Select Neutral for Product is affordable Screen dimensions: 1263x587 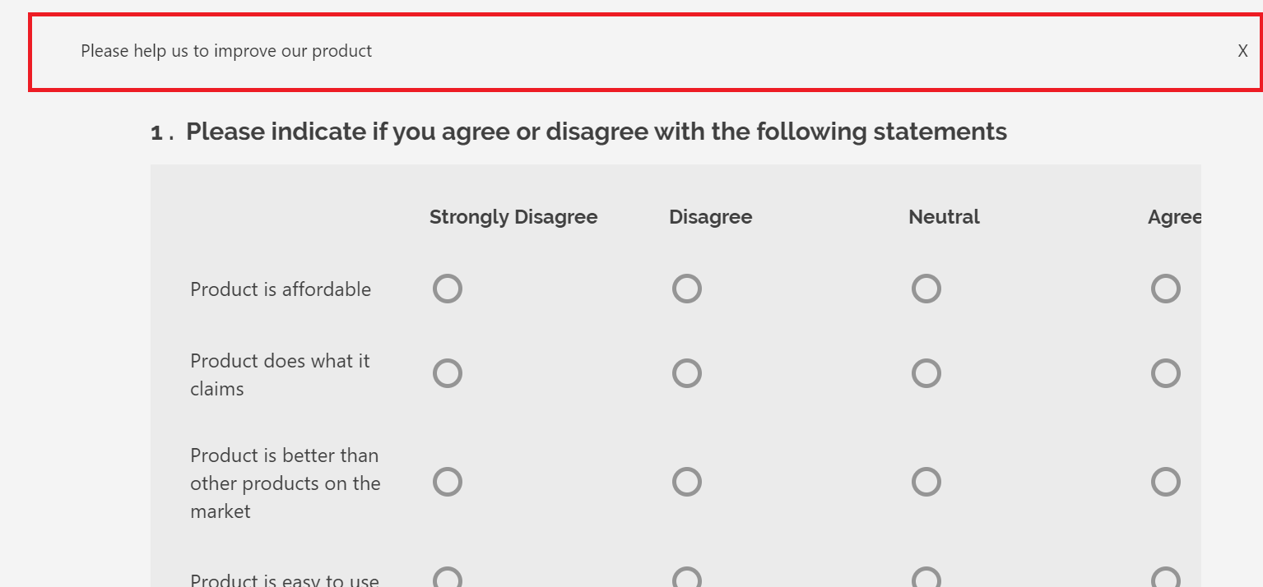point(926,289)
